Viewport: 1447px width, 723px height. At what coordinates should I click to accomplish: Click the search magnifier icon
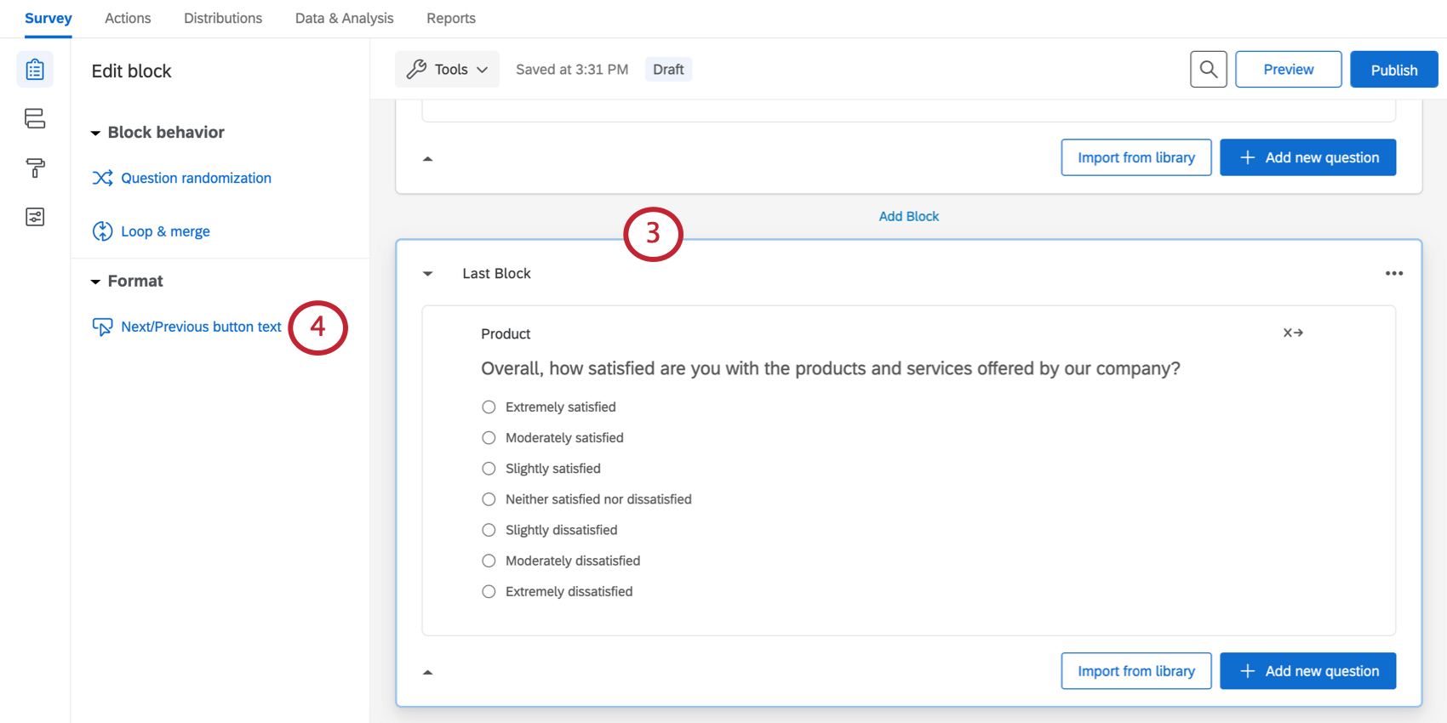tap(1208, 70)
